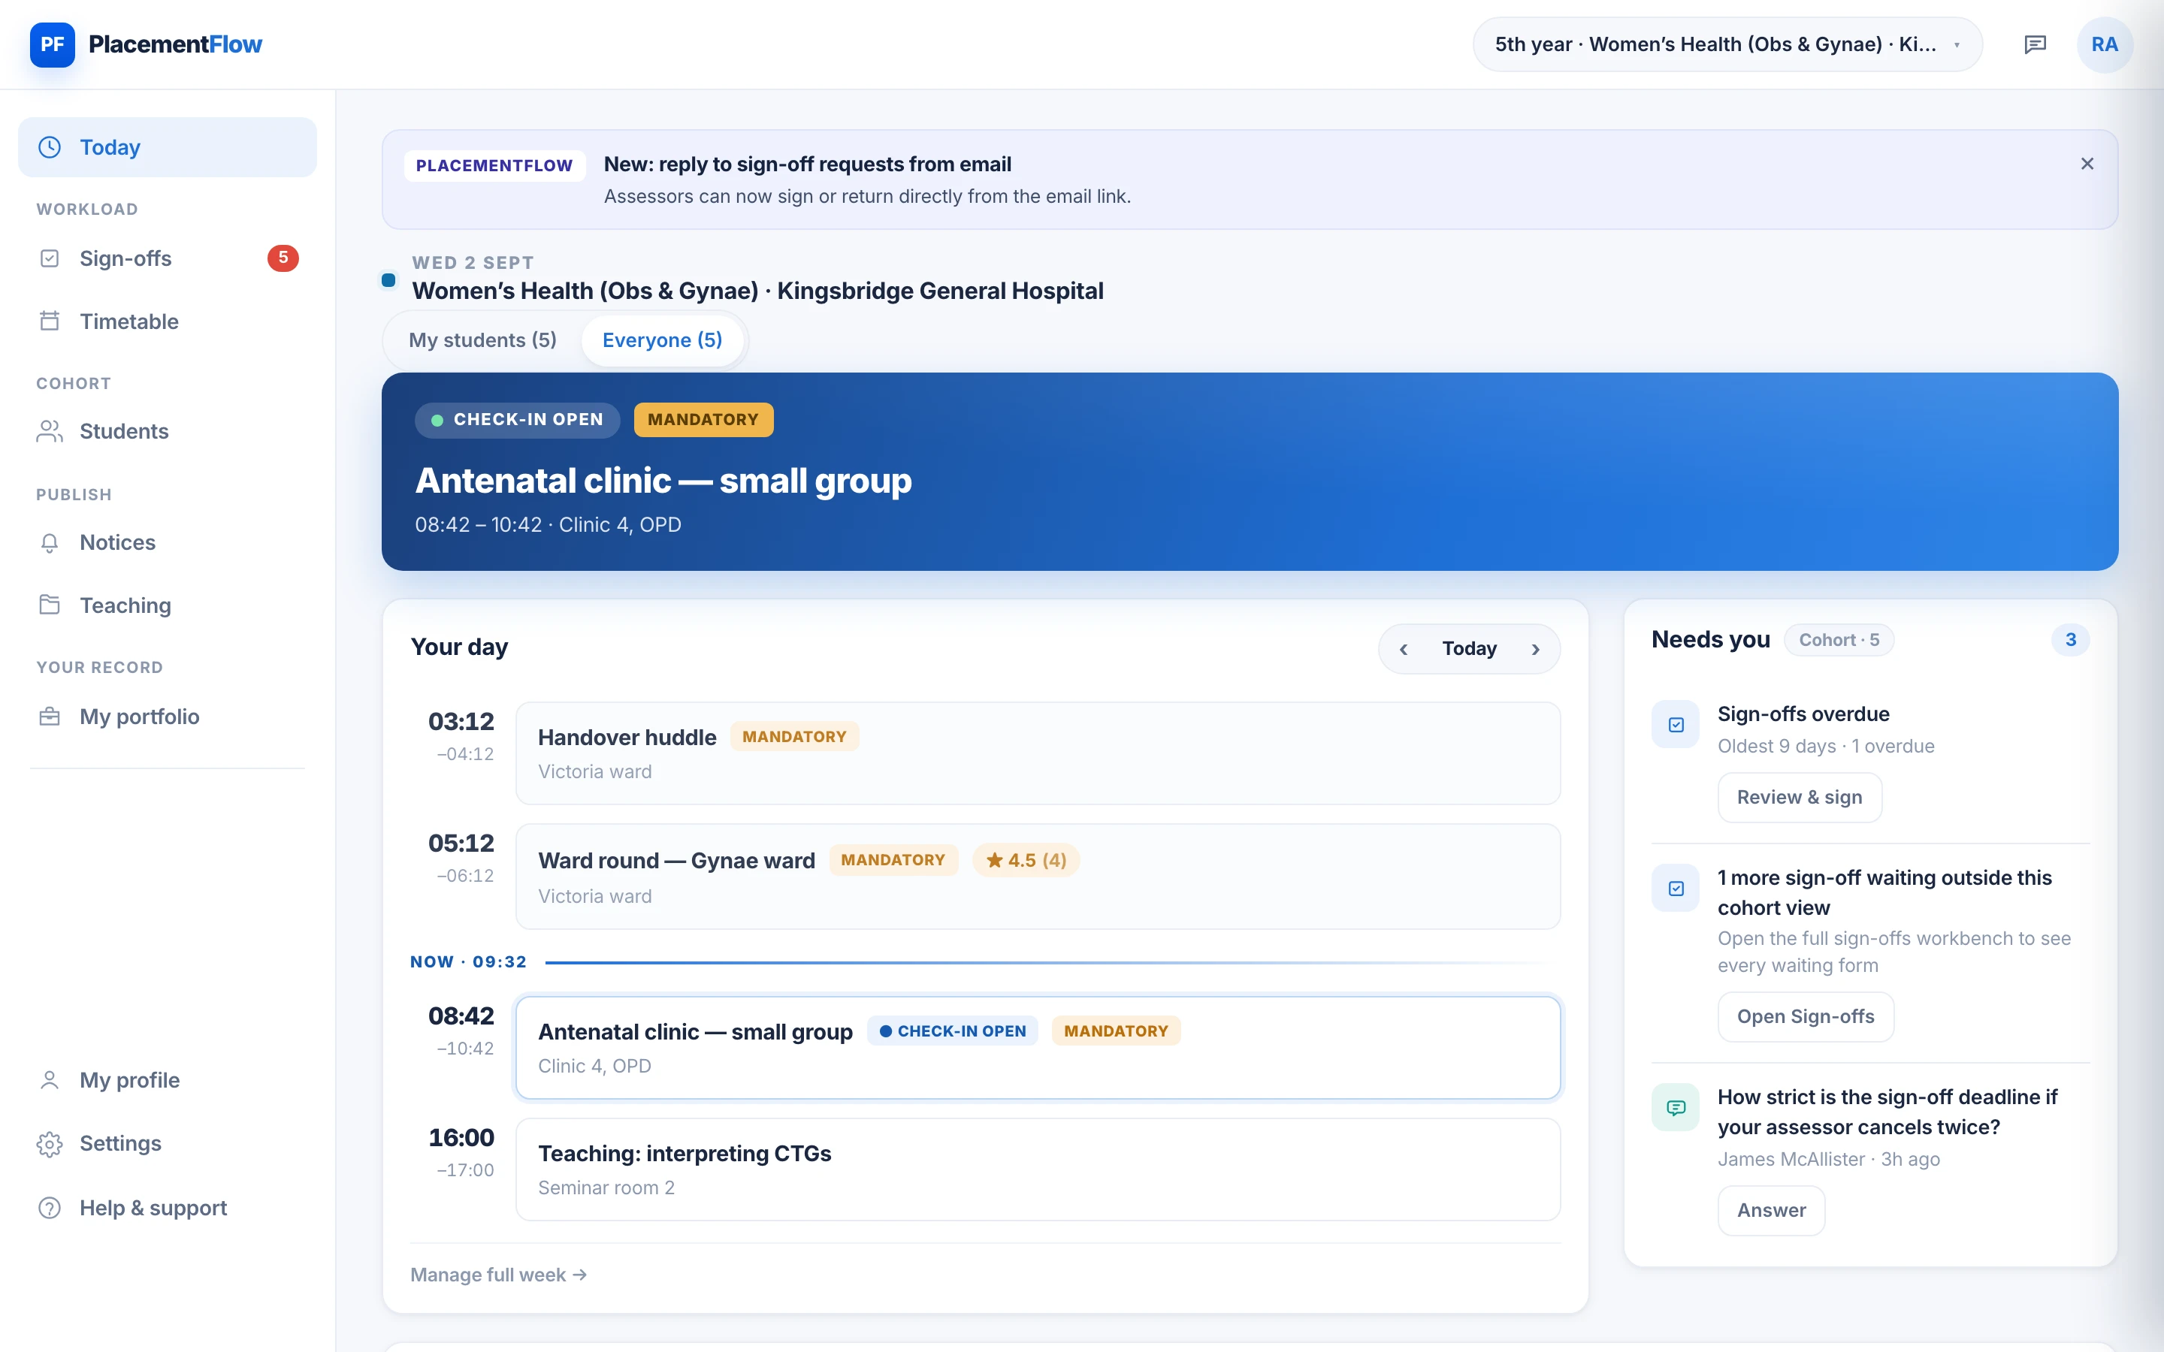Open My profile in the sidebar

click(x=168, y=1080)
